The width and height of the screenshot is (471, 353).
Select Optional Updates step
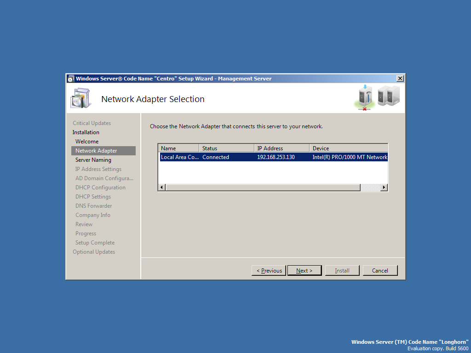click(x=94, y=252)
